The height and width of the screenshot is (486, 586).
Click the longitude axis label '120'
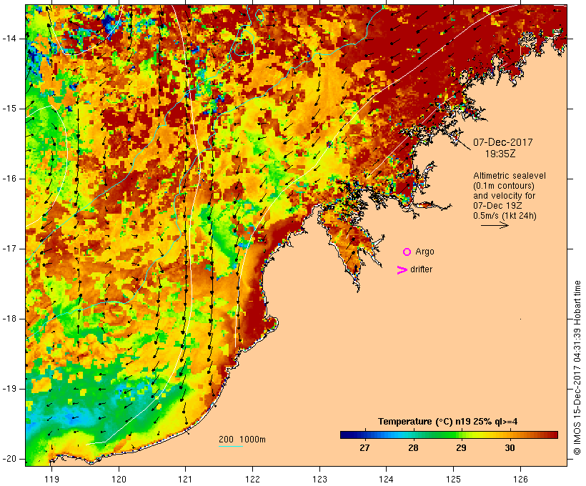[x=119, y=480]
